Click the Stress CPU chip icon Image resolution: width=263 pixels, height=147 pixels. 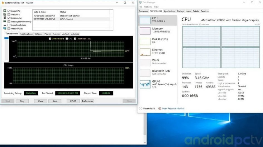[5, 11]
